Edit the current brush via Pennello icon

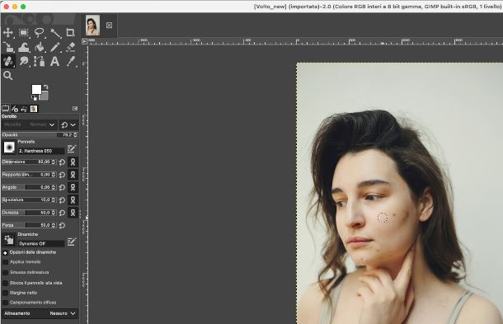point(72,148)
